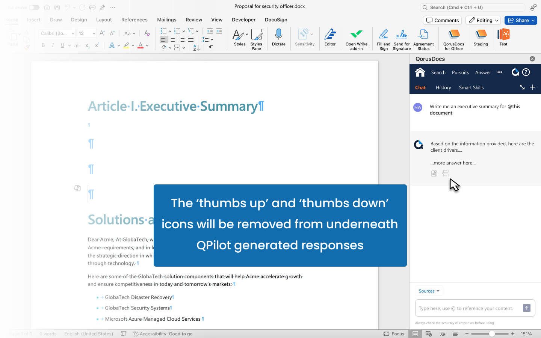Open the Review ribbon tab
The height and width of the screenshot is (338, 541).
pyautogui.click(x=194, y=20)
